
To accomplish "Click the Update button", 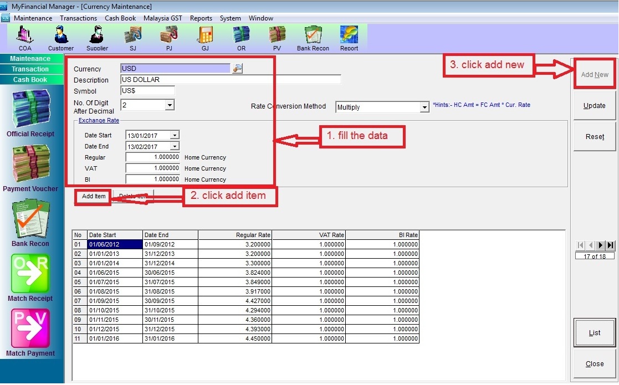I will click(594, 106).
